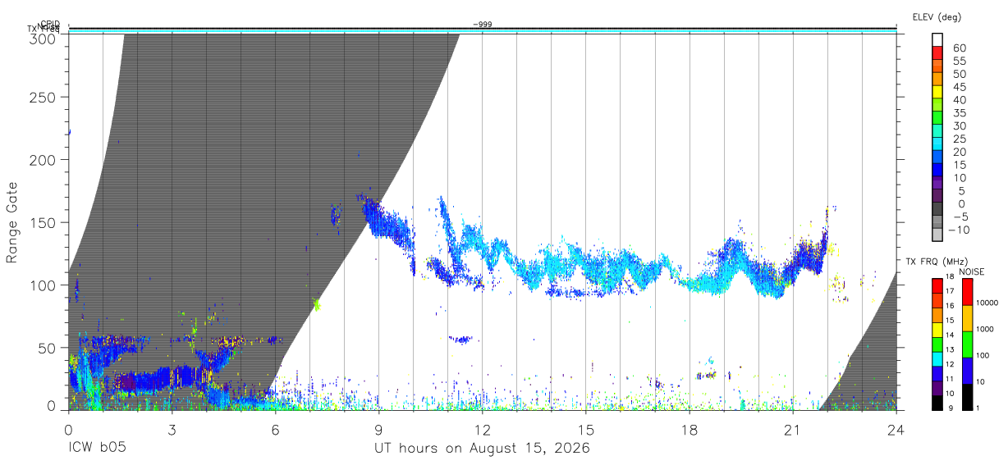The width and height of the screenshot is (1008, 465).
Task: Click the red top segment of the NOISE scale
Action: click(968, 292)
